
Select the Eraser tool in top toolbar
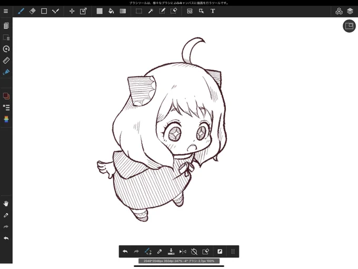coord(33,11)
